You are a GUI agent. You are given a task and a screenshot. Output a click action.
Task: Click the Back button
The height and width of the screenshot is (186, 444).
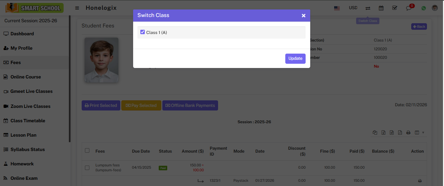pos(419,26)
